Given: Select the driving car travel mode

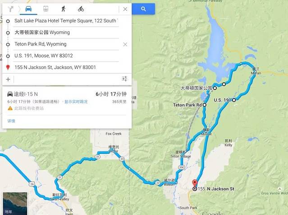Looking at the screenshot, I should click(x=28, y=9).
